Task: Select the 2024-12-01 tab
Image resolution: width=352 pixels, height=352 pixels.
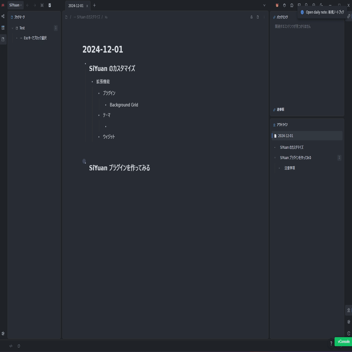Action: (x=75, y=5)
